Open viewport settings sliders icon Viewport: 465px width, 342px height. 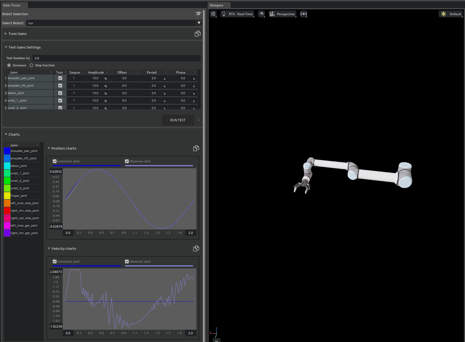click(x=213, y=14)
